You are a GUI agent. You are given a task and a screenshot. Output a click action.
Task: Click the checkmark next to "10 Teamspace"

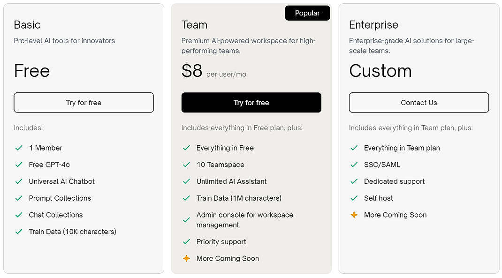(x=186, y=165)
